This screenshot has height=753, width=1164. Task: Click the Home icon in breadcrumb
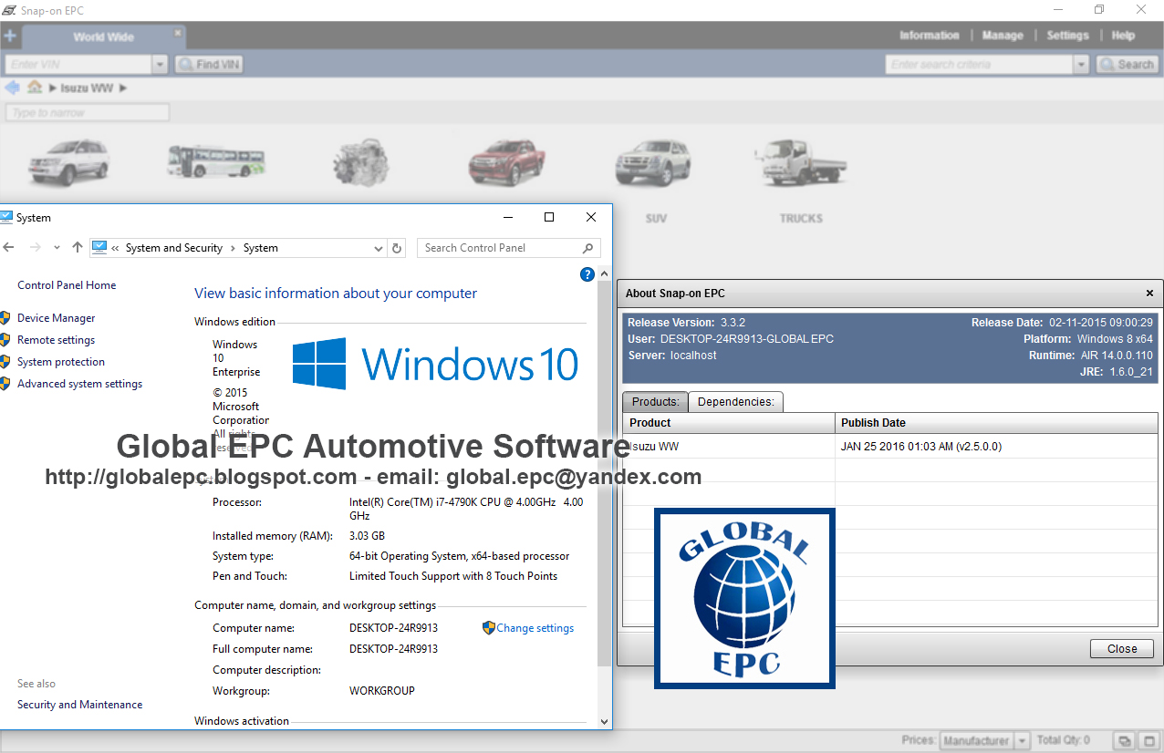click(x=35, y=88)
